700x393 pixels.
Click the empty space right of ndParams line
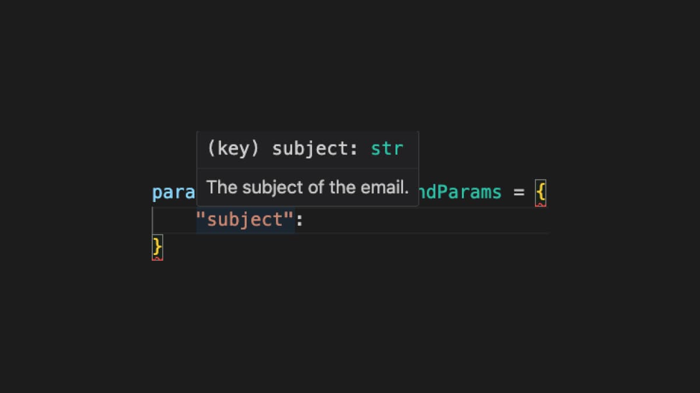point(612,192)
